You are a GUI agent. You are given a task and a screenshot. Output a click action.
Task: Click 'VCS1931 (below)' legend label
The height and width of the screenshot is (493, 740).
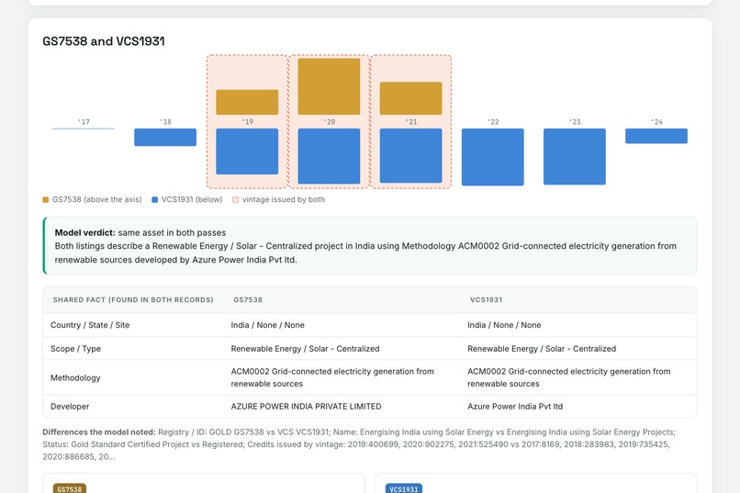point(192,199)
